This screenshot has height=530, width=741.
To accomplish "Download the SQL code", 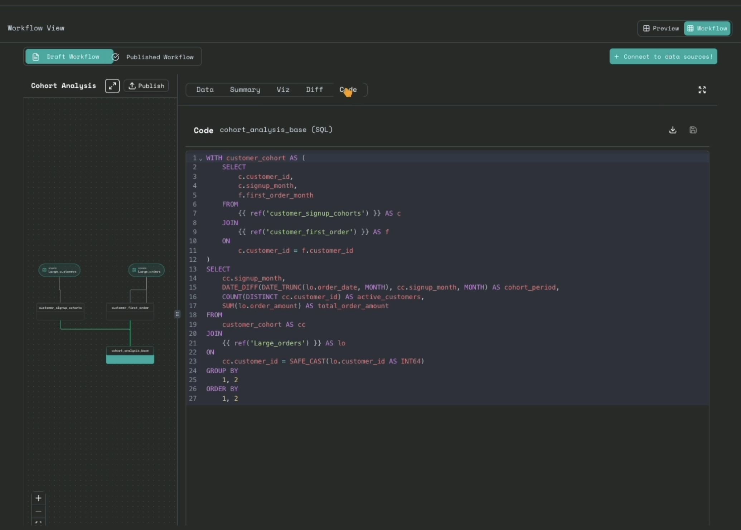I will 672,130.
